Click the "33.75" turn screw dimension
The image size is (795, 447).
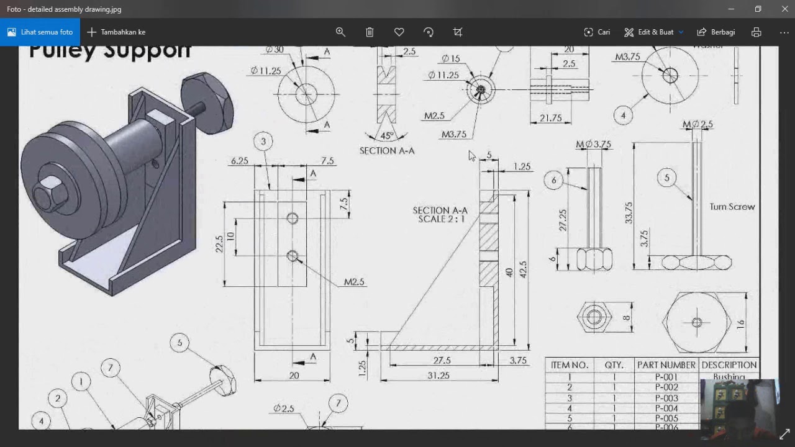[x=629, y=213]
